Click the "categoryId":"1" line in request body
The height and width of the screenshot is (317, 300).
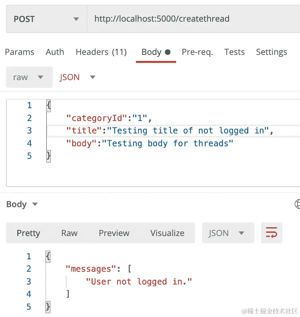click(x=109, y=118)
